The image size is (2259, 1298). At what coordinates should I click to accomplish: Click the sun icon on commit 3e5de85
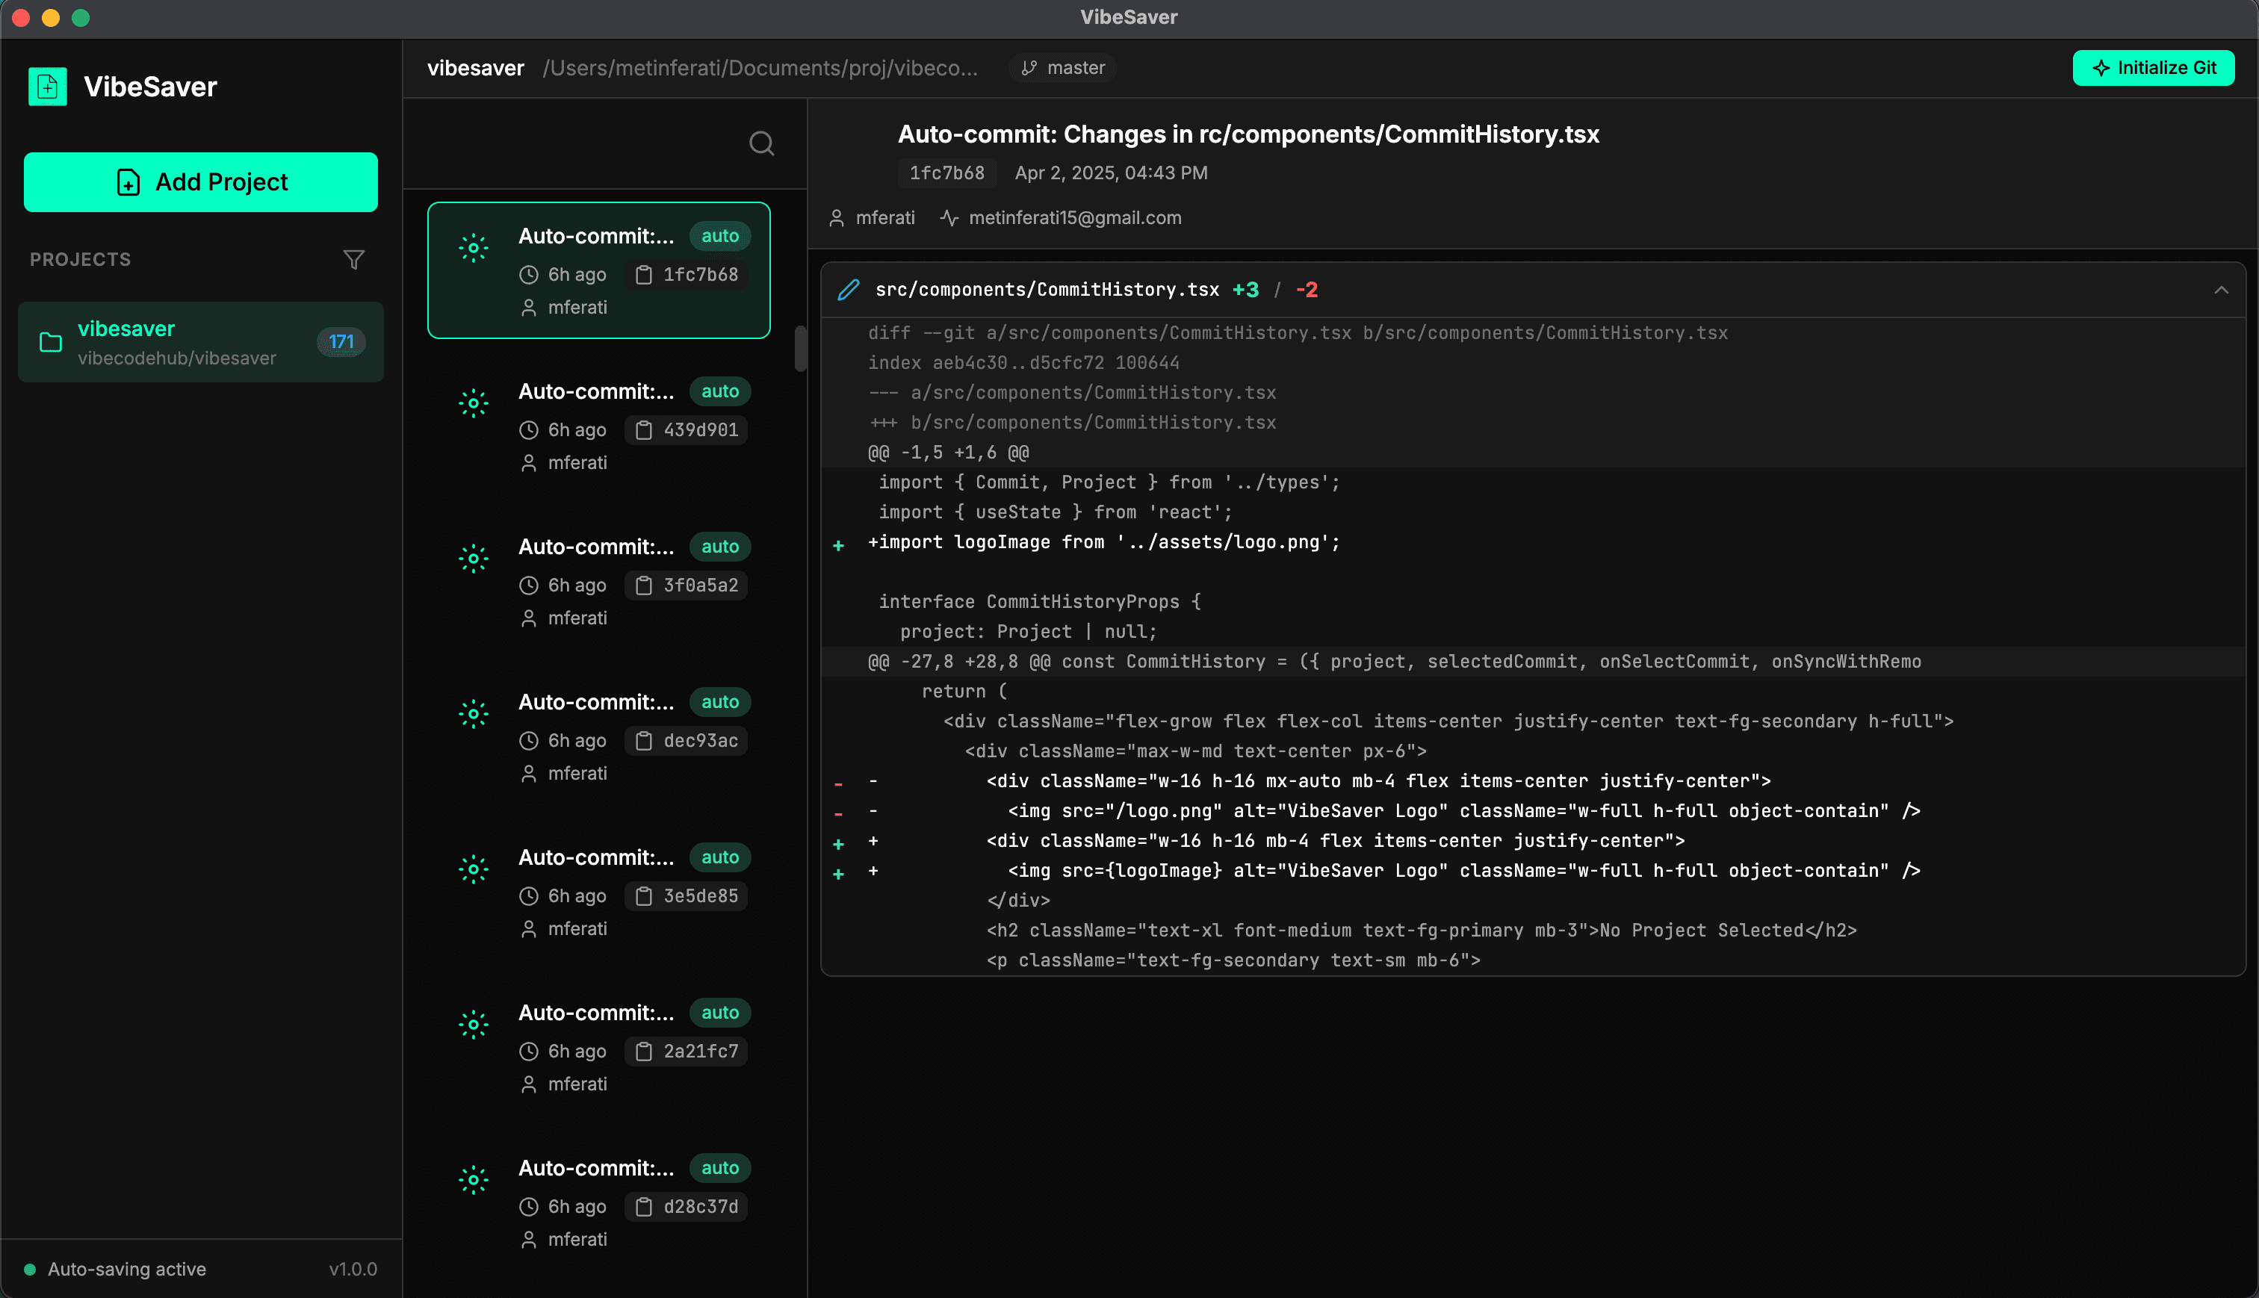click(x=474, y=869)
